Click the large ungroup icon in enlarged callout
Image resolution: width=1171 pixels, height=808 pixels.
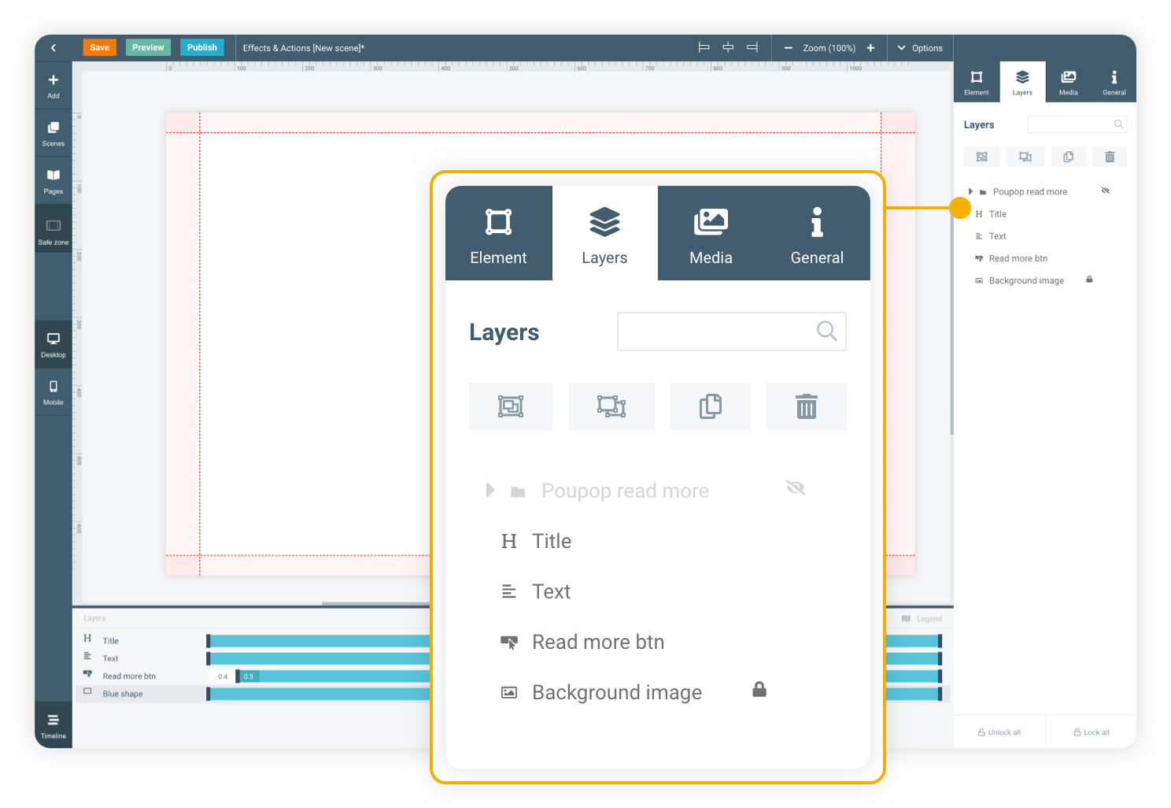(611, 406)
